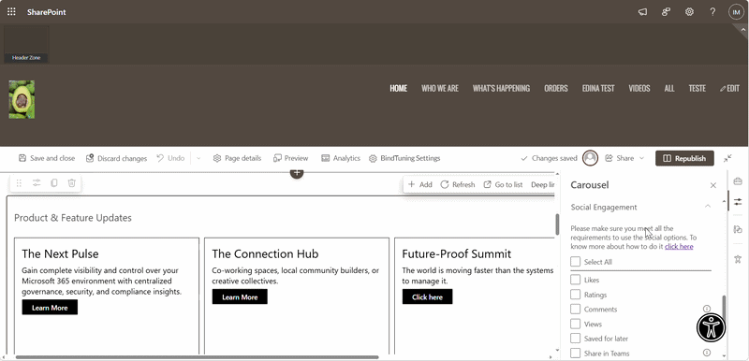Viewport: 749px width, 361px height.
Task: Open the ALL navigation item
Action: coord(669,88)
